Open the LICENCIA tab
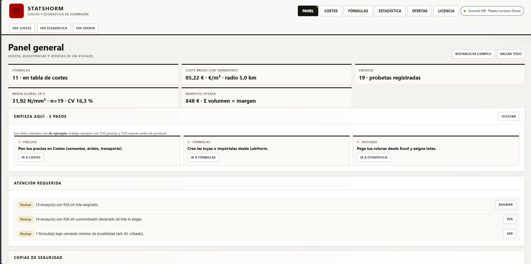 (446, 11)
